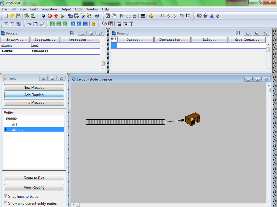Select 'ALL' in the entity list
277x207 pixels.
pyautogui.click(x=15, y=125)
